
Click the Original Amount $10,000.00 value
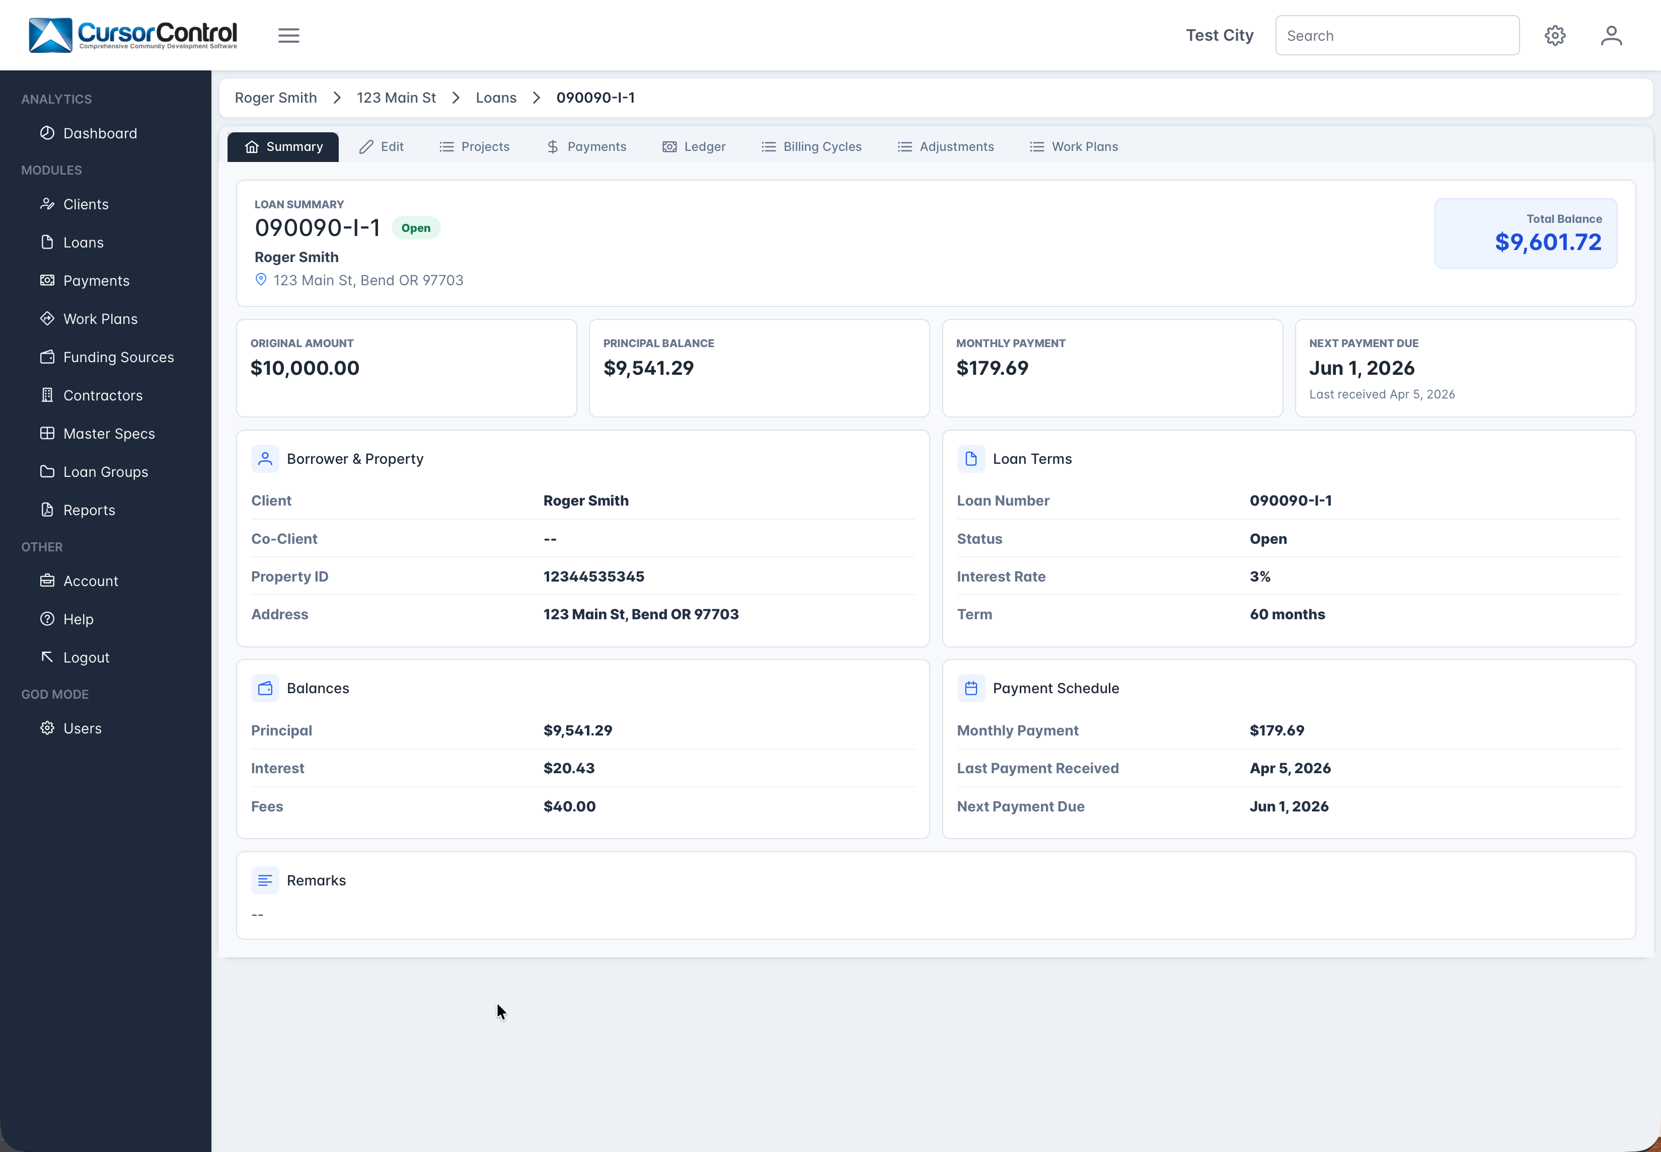tap(305, 368)
